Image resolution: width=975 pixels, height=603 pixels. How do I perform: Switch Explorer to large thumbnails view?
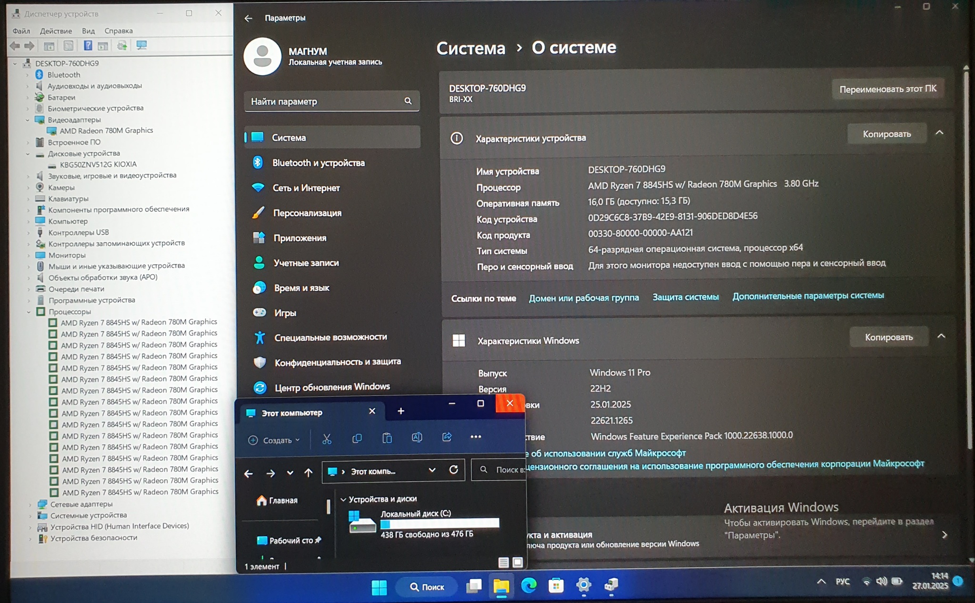[517, 563]
